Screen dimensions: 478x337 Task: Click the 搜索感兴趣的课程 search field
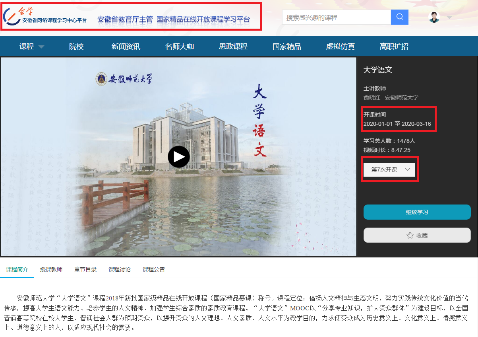(336, 18)
